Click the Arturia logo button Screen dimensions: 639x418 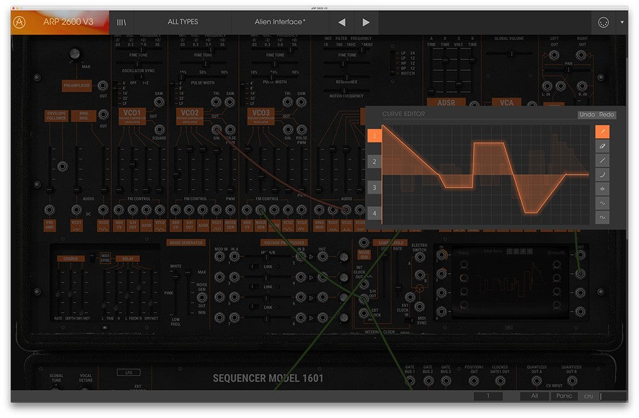tap(19, 22)
